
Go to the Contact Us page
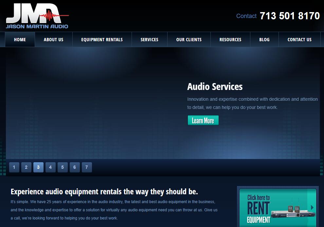click(299, 40)
